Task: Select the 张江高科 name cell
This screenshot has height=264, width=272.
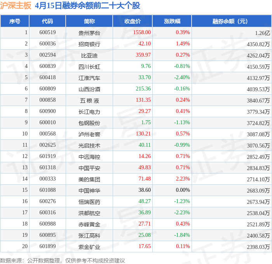Action: tap(89, 236)
